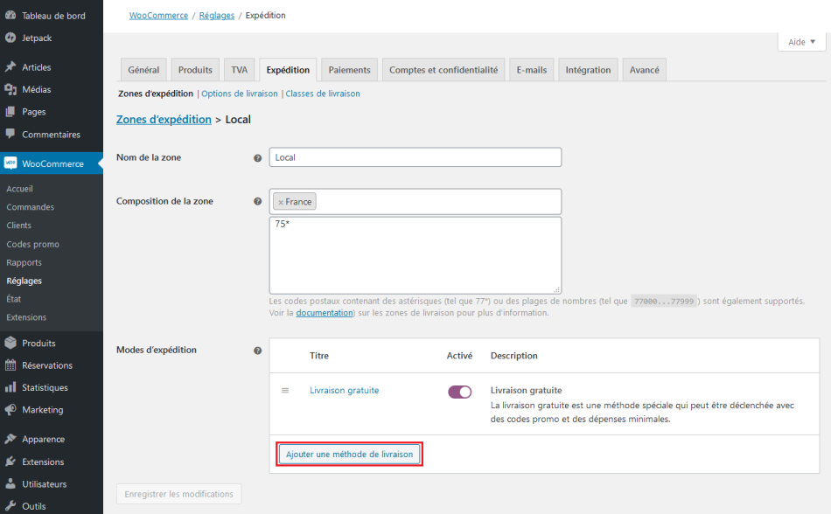Click help icon beside Nom de la zone

[x=257, y=158]
